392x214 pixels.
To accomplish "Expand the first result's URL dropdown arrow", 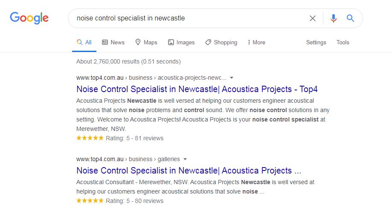I will (x=232, y=78).
